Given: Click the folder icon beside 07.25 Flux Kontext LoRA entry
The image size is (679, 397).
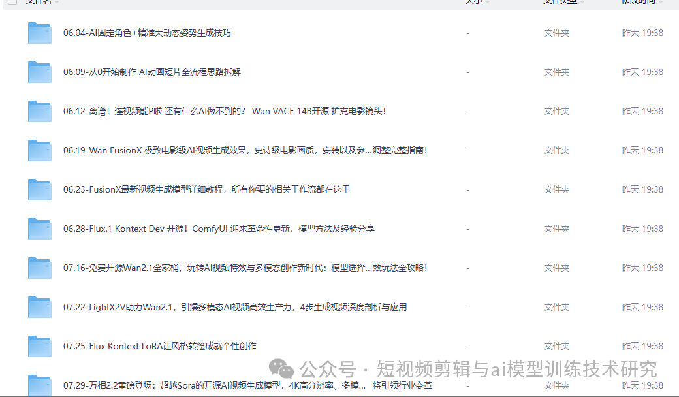Looking at the screenshot, I should point(40,346).
